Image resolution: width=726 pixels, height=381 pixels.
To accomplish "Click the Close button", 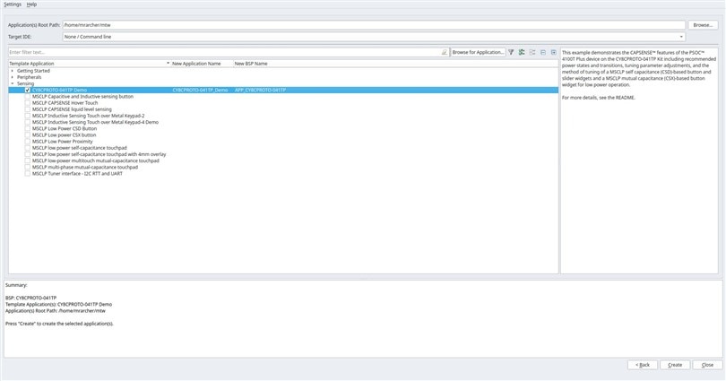I will pyautogui.click(x=707, y=365).
